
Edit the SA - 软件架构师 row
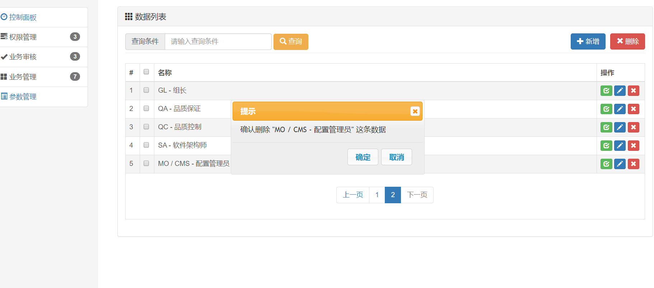click(x=620, y=145)
